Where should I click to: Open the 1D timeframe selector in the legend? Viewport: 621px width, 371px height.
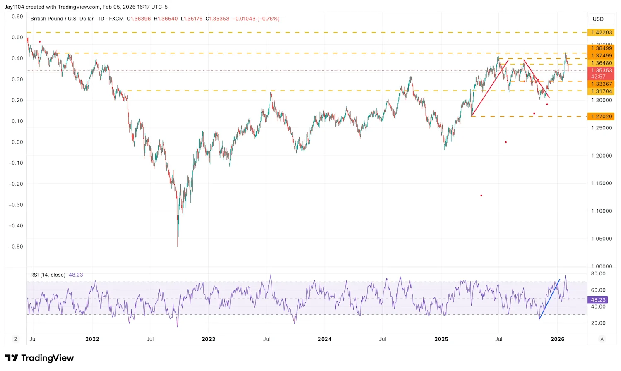102,19
